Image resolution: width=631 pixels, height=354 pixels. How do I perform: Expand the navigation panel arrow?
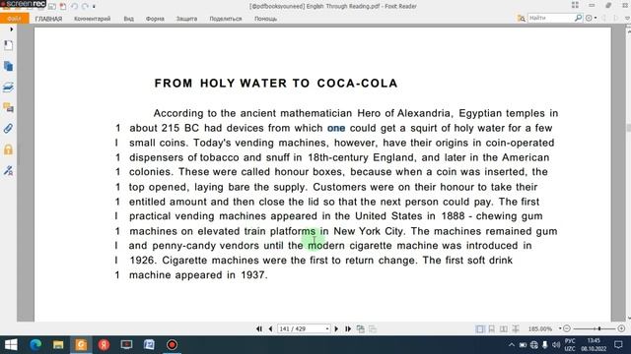[11, 29]
